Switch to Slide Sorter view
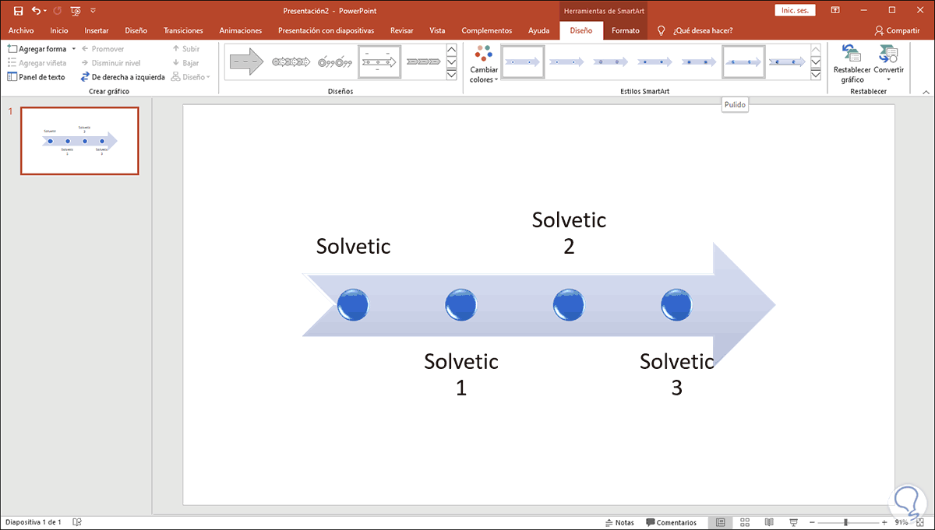The height and width of the screenshot is (530, 935). 745,522
